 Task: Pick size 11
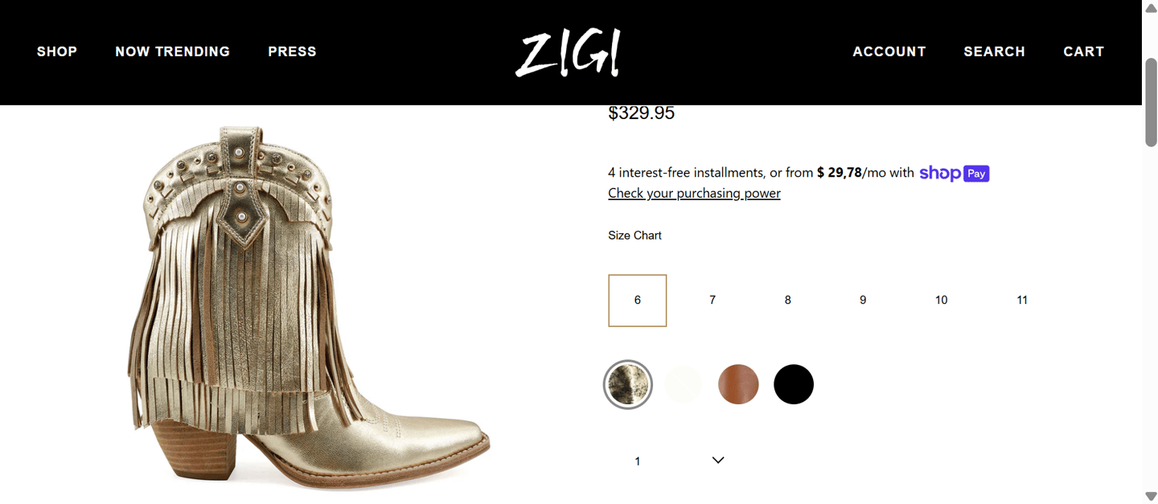coord(1022,301)
